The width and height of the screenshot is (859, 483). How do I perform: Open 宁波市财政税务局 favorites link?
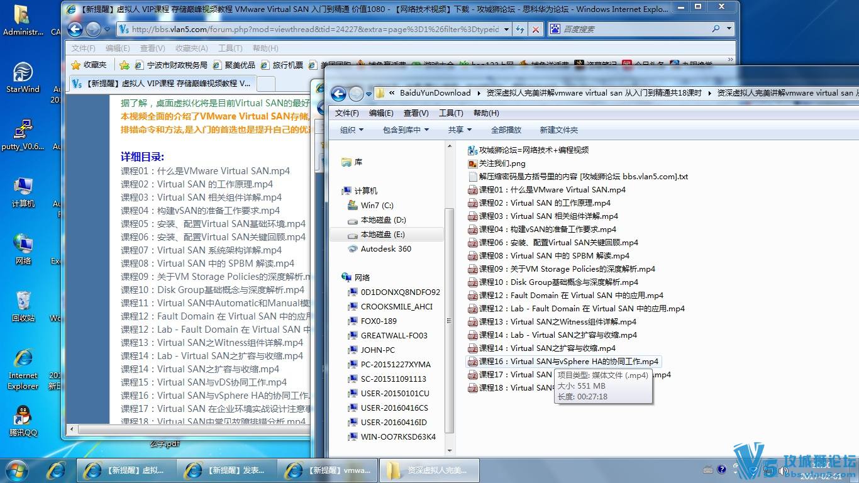[x=170, y=65]
